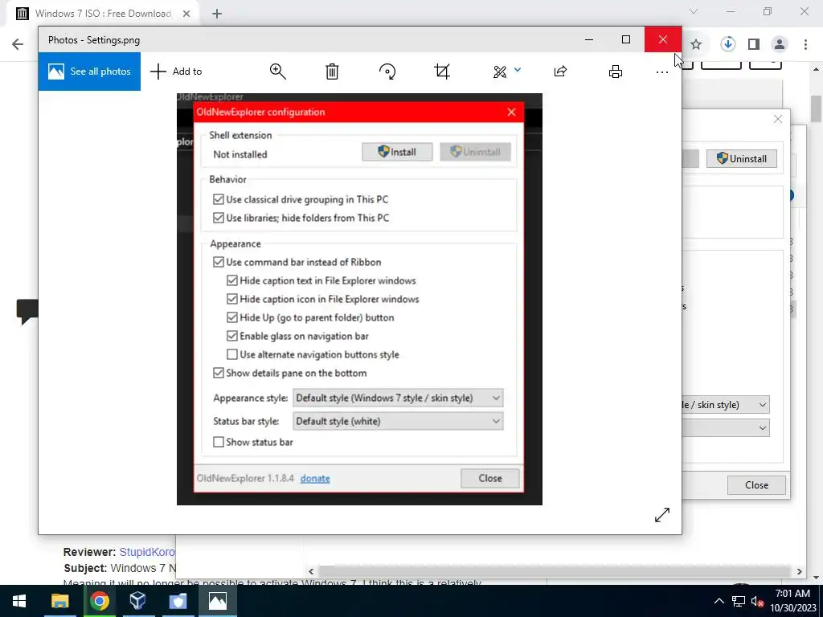Open the Add to menu in Photos
823x617 pixels.
click(x=176, y=72)
